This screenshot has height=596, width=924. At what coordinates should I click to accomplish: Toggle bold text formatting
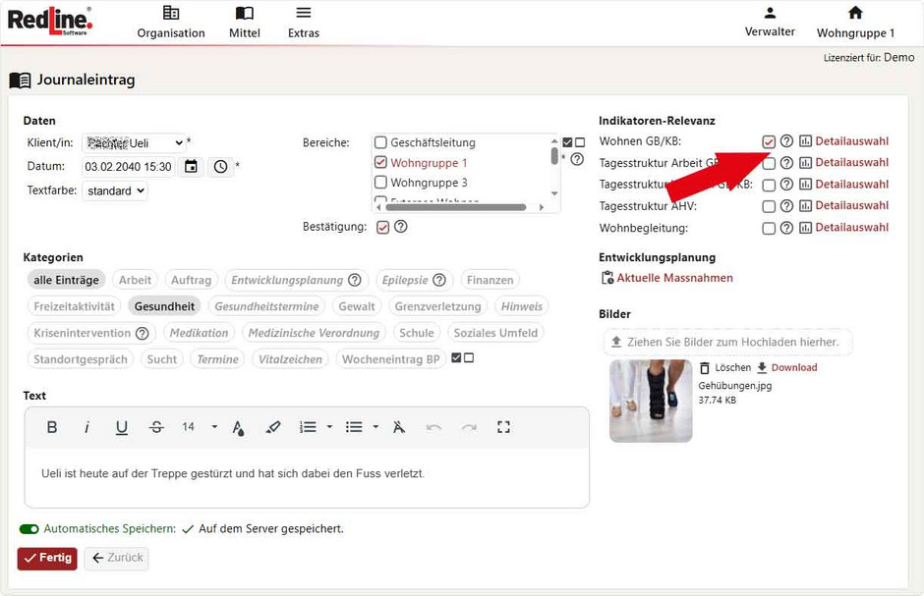[52, 427]
